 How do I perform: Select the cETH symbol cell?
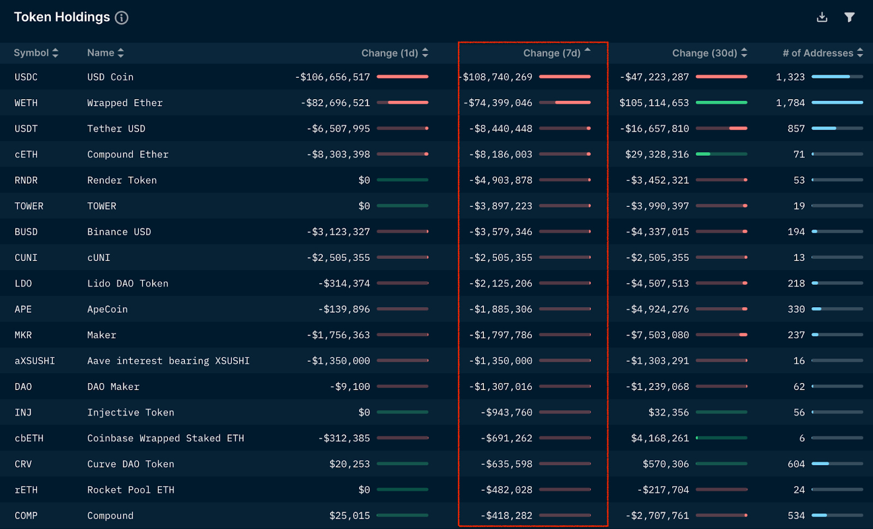26,155
